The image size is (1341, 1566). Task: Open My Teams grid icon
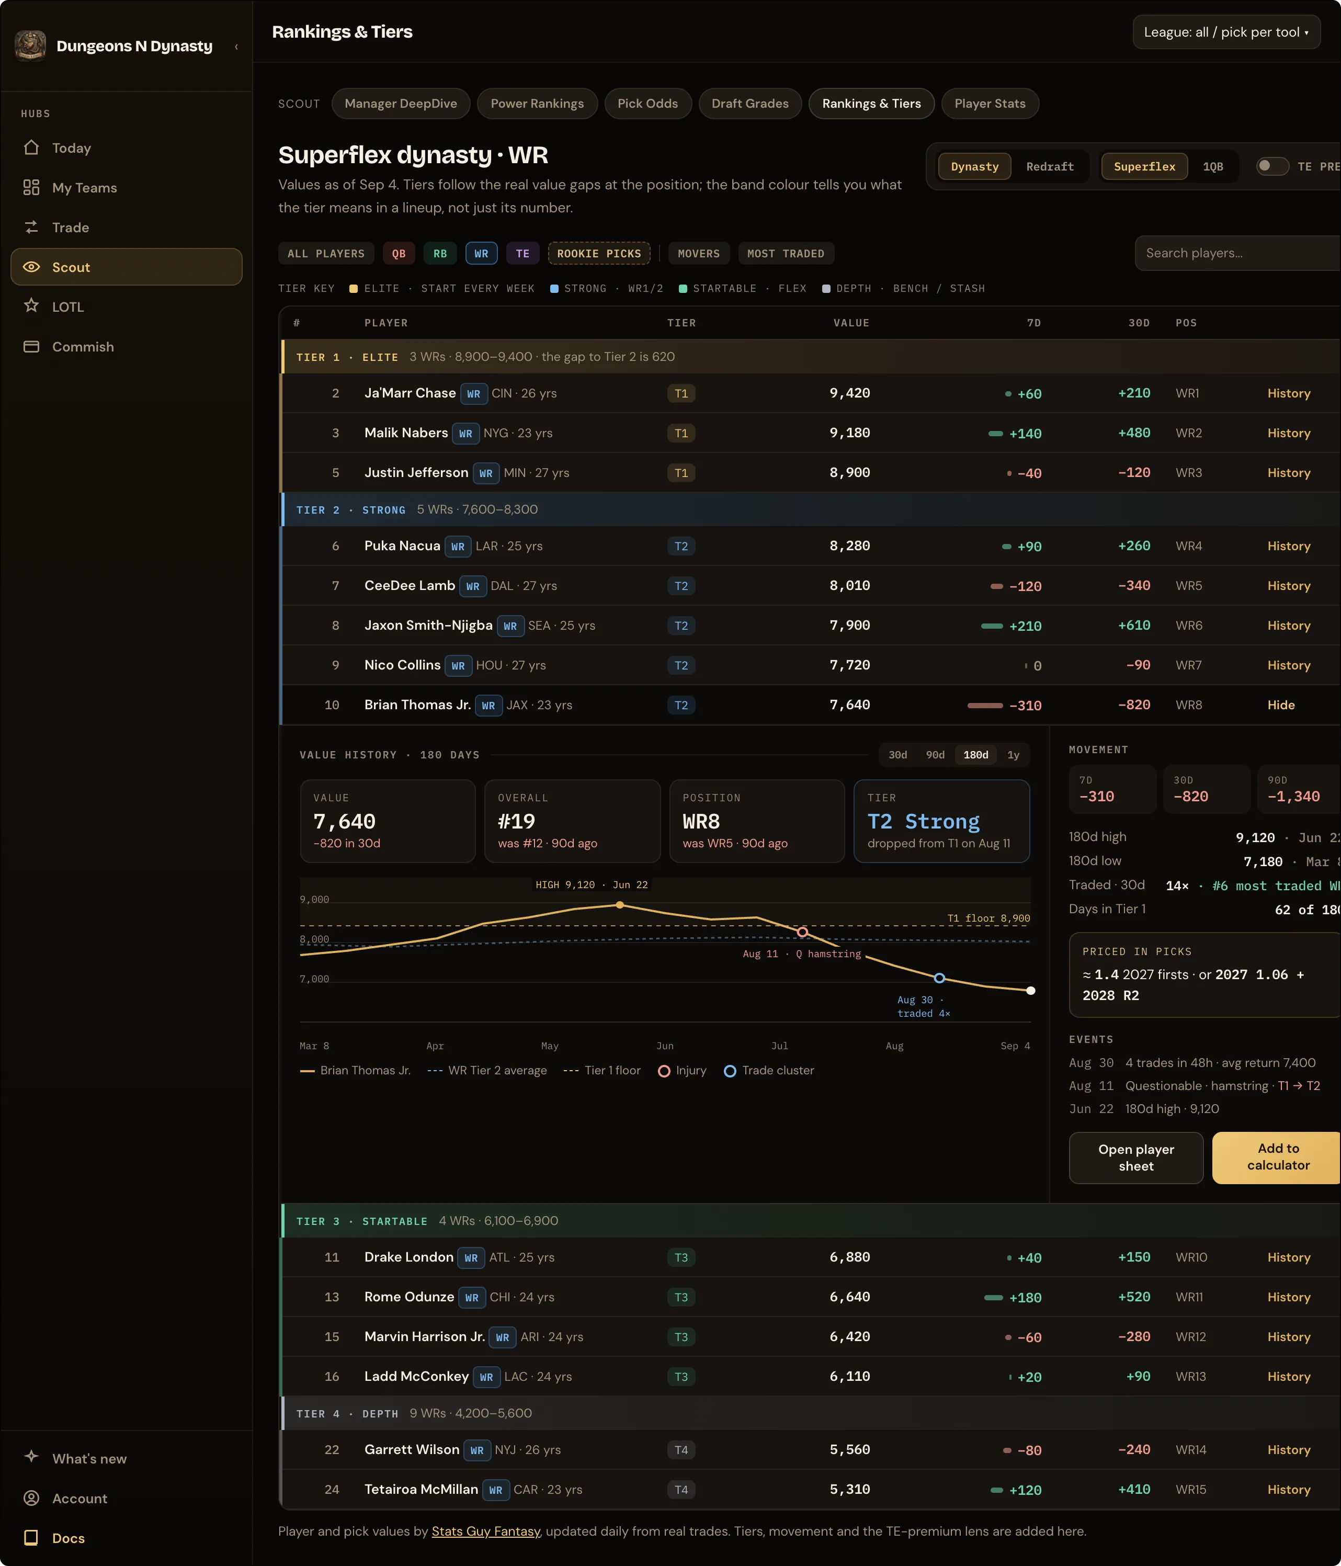pos(31,187)
